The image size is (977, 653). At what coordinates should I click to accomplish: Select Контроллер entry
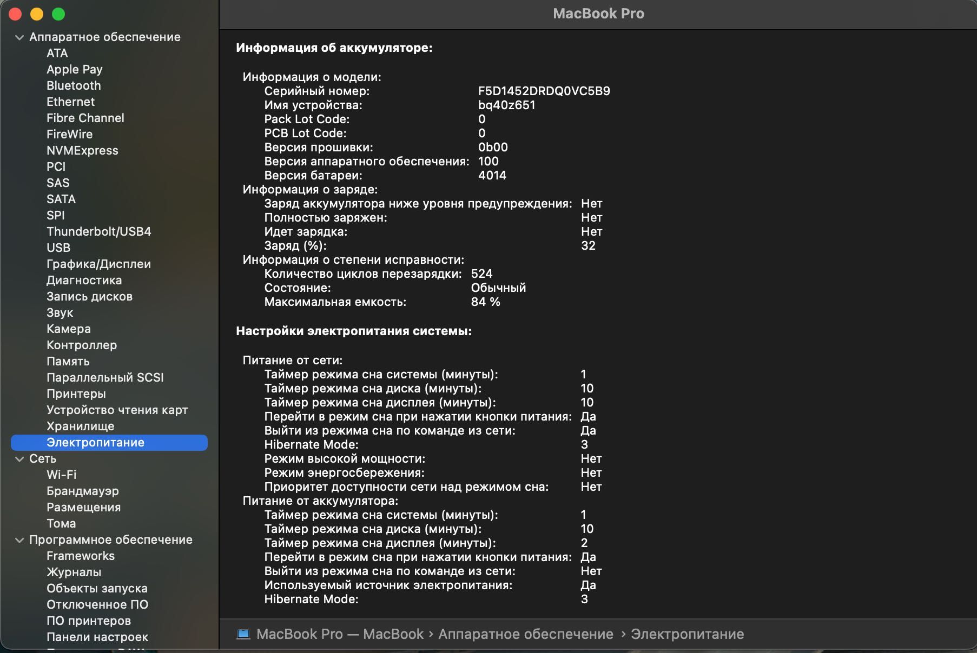(x=82, y=345)
